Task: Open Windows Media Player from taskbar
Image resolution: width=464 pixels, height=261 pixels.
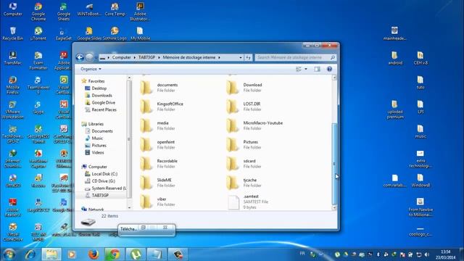Action: (x=72, y=254)
